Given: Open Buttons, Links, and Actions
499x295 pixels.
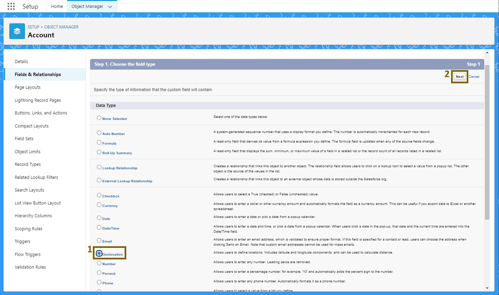Looking at the screenshot, I should pyautogui.click(x=41, y=113).
